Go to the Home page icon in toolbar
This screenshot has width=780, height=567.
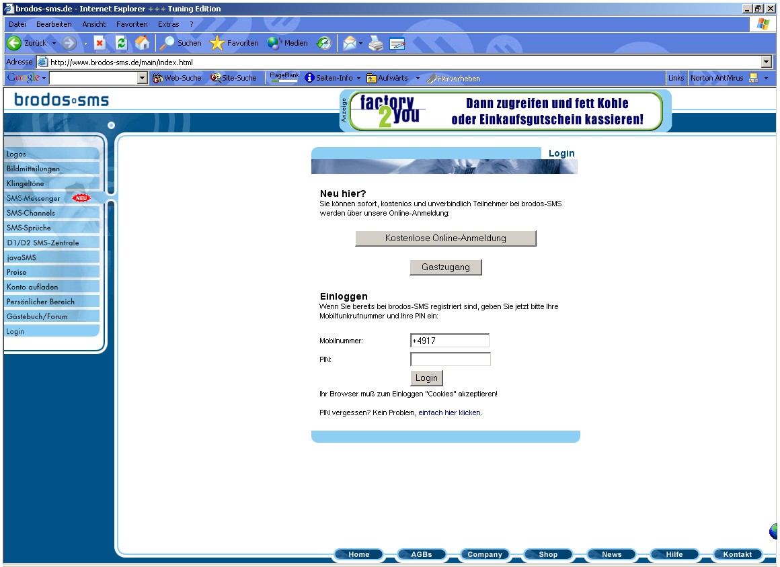pyautogui.click(x=143, y=43)
